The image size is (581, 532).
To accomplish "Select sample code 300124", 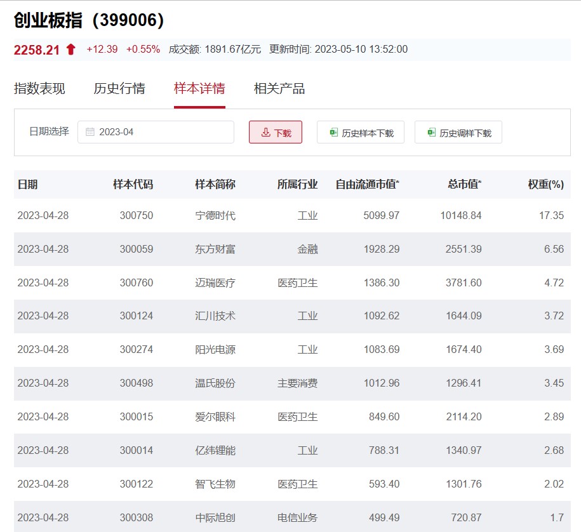I will pos(137,316).
